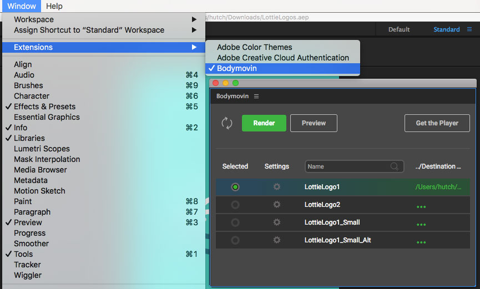
Task: Open the Window menu
Action: 22,6
